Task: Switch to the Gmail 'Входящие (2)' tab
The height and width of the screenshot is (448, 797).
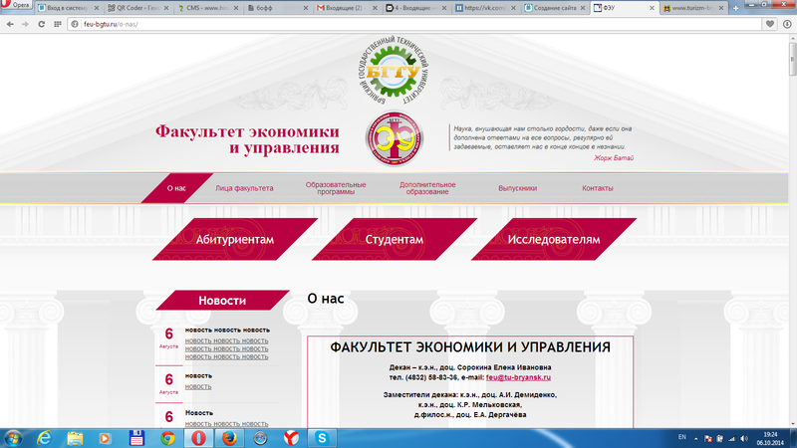Action: pyautogui.click(x=347, y=8)
